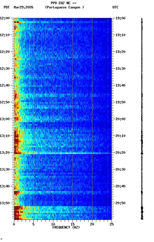
Task: Click the 19:00 UTC time label
Action: pos(121,18)
